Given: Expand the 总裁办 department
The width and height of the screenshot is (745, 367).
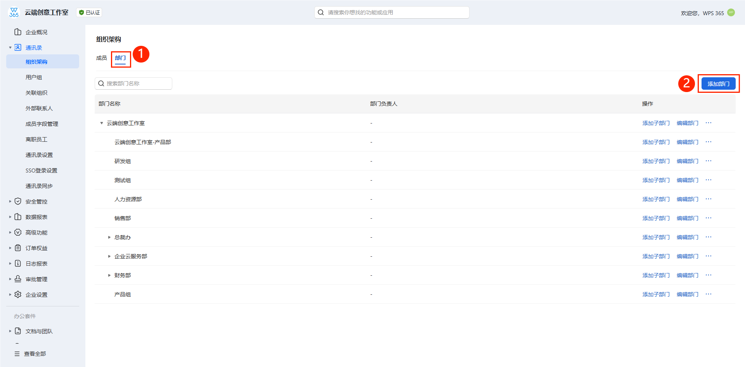Looking at the screenshot, I should coord(109,237).
